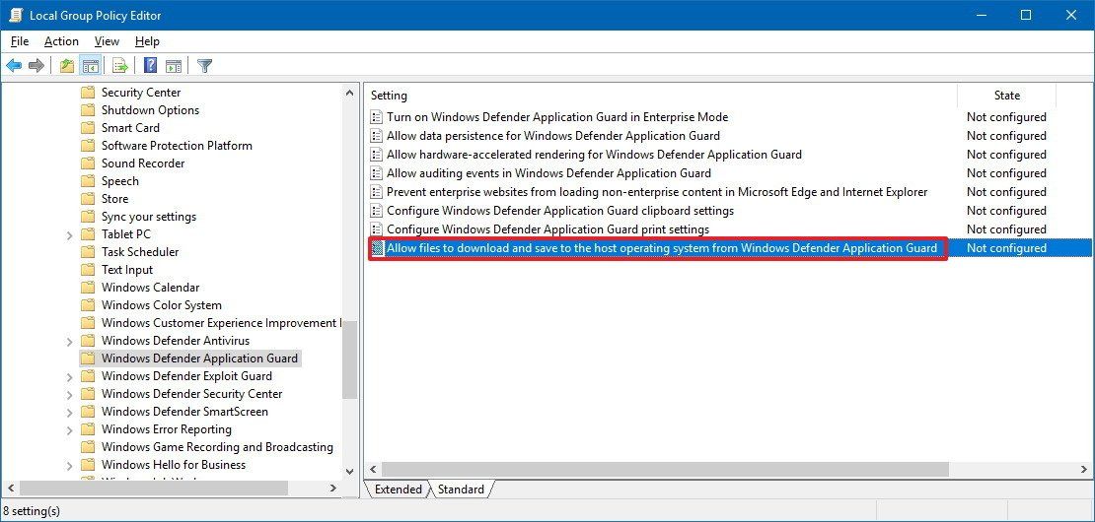Open the File menu
The height and width of the screenshot is (522, 1095).
pos(20,41)
